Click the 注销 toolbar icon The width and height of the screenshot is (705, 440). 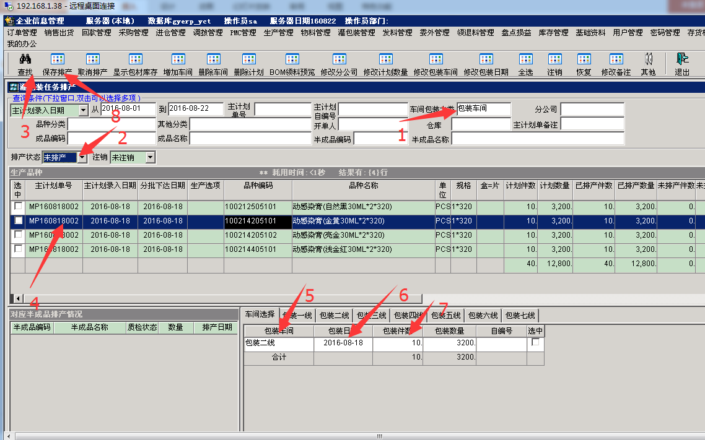(555, 59)
